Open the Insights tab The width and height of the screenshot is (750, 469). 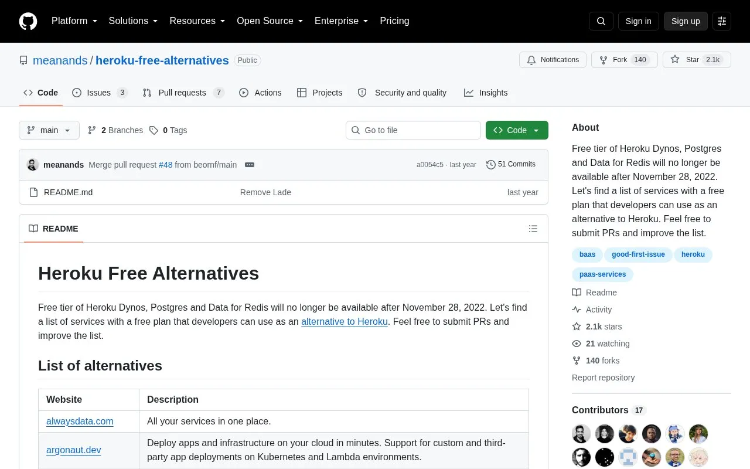pos(486,93)
